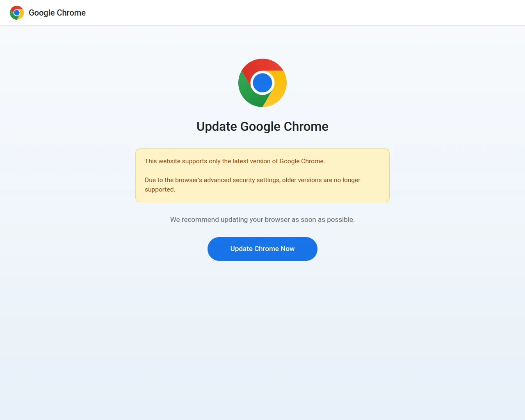Click the "Update Chrome Now" button
Viewport: 525px width, 420px height.
pyautogui.click(x=262, y=249)
